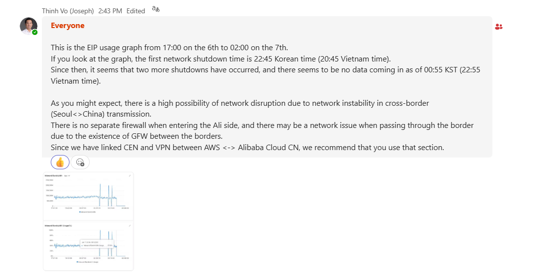This screenshot has width=554, height=280.
Task: Click the top chart's corner expand icon
Action: 130,176
